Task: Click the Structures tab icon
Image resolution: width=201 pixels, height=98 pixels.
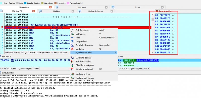Action: coord(57,7)
